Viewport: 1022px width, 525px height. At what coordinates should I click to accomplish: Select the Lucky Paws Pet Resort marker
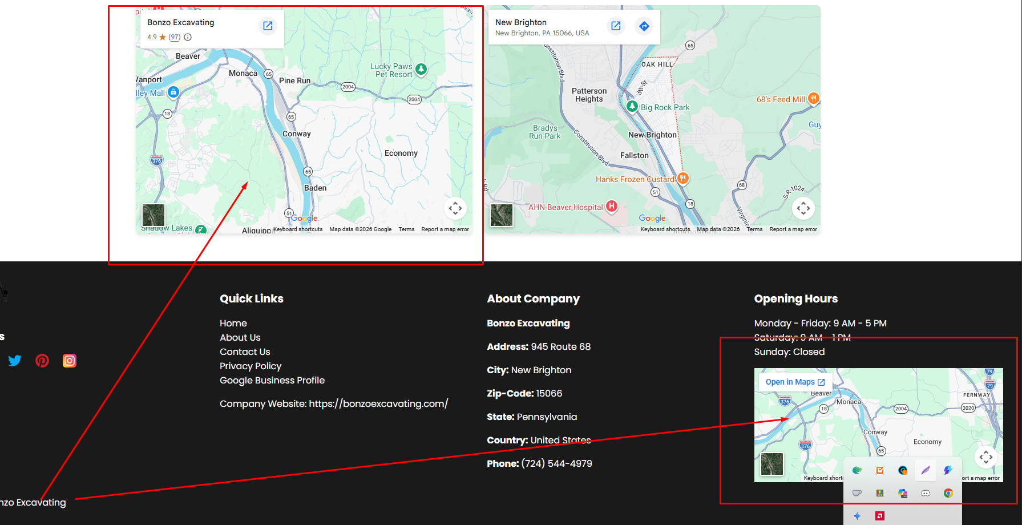click(x=421, y=69)
